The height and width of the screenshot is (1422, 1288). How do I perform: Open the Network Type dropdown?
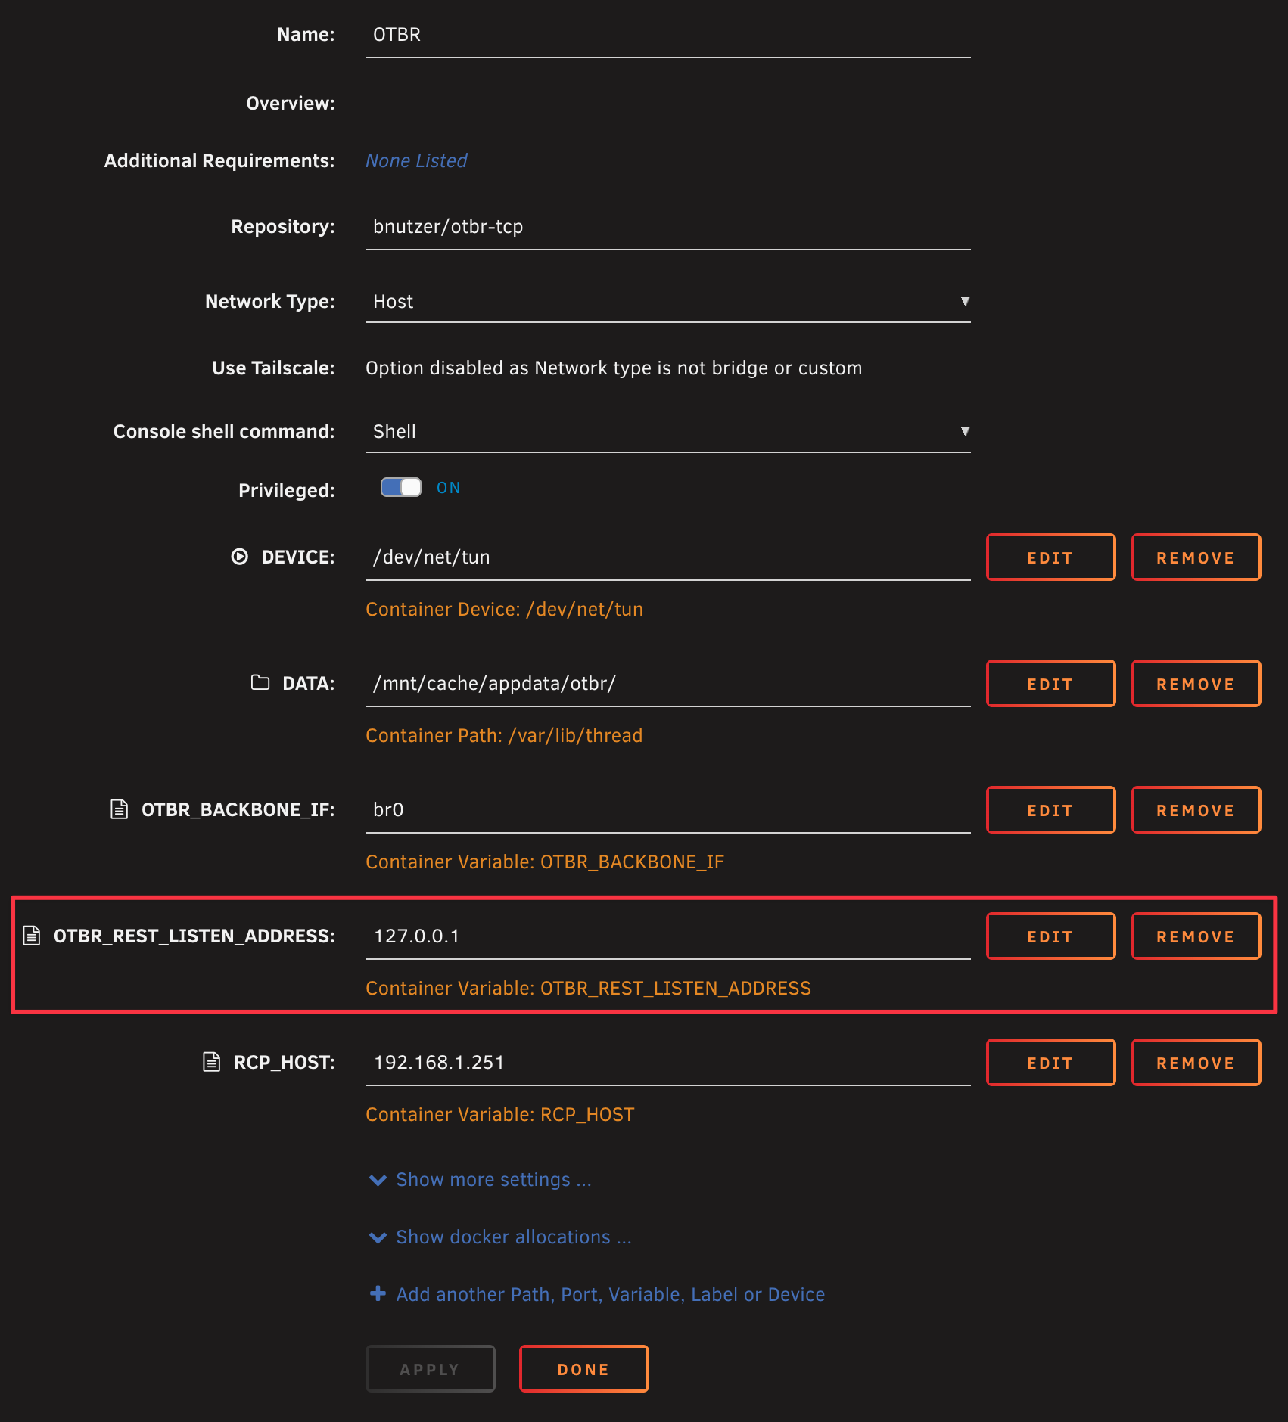(667, 302)
